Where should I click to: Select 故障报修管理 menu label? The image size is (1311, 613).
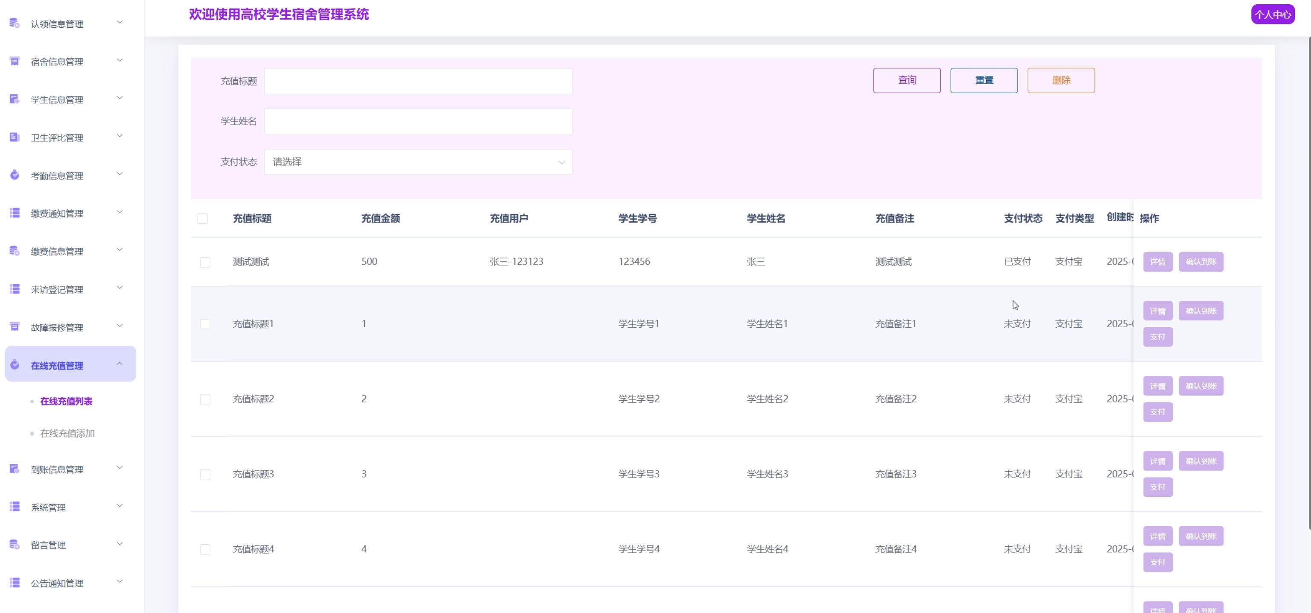[x=57, y=327]
